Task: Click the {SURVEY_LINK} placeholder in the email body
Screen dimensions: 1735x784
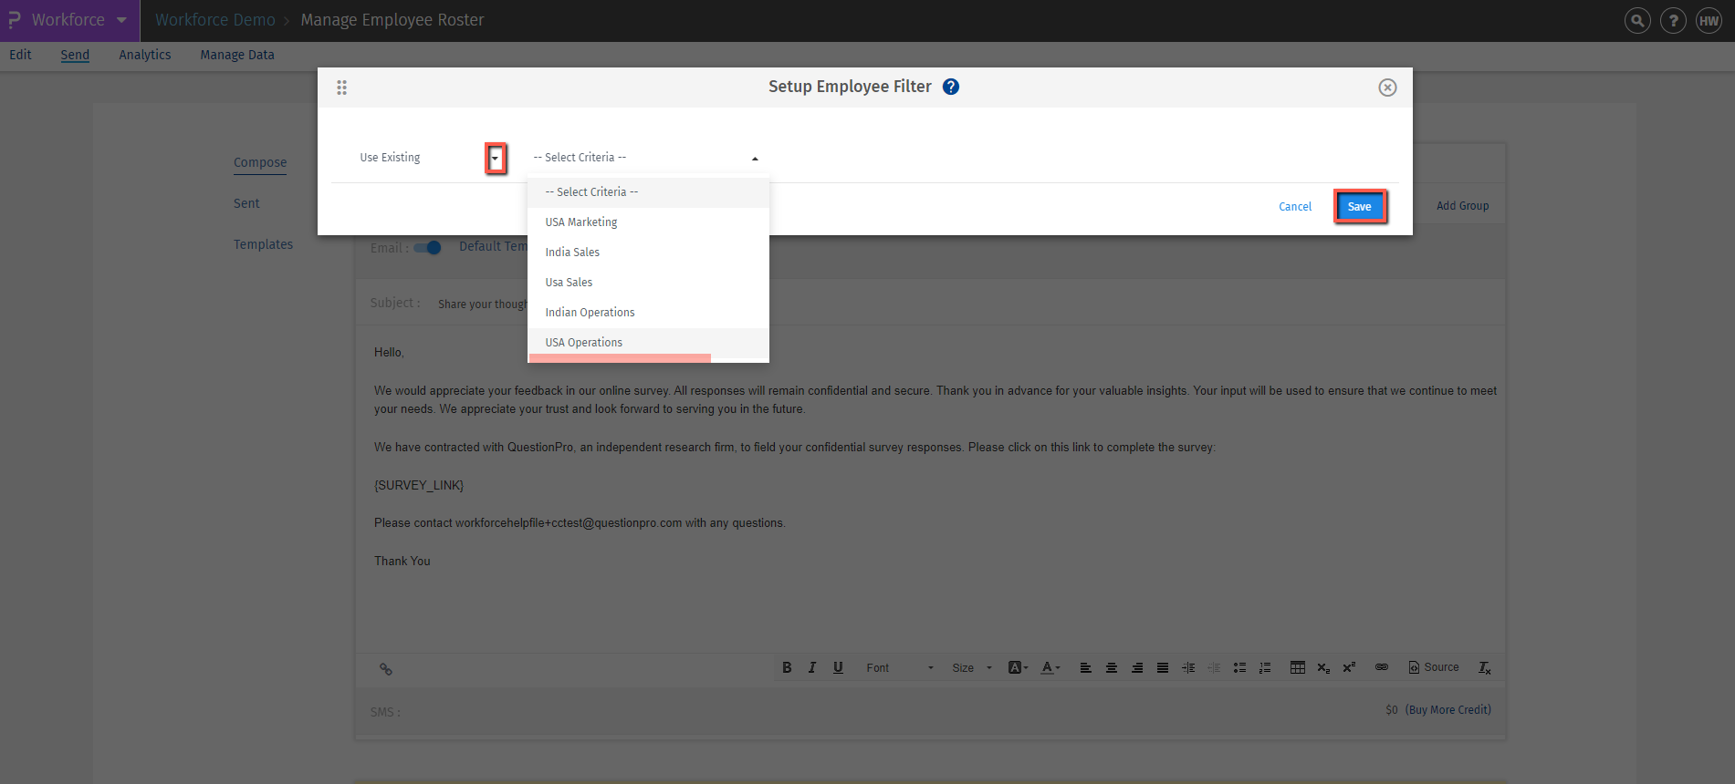Action: pos(419,485)
